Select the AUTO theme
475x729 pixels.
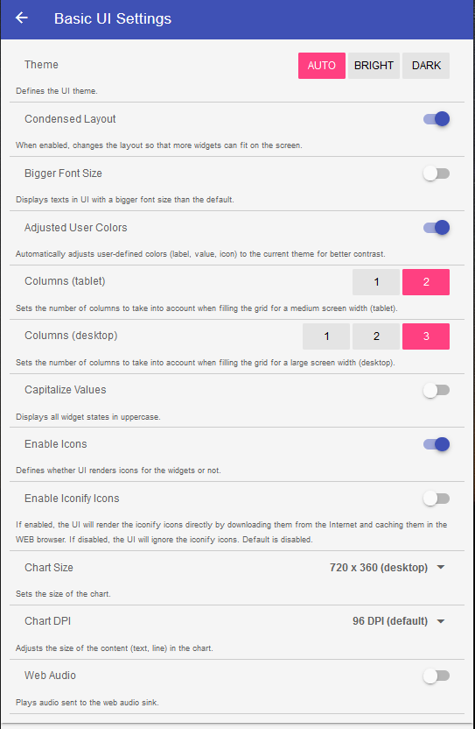(321, 66)
